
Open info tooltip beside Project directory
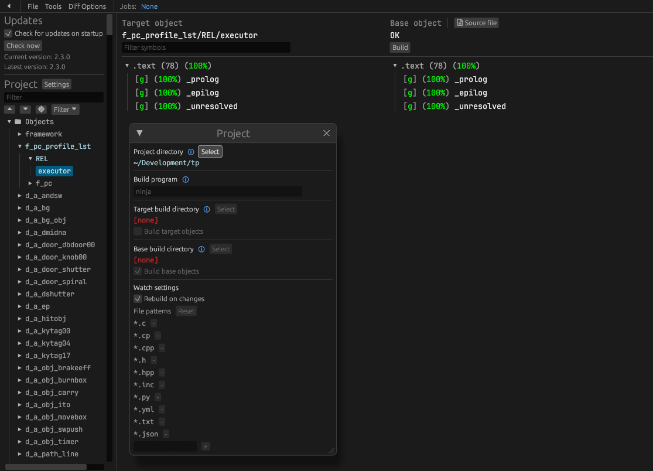(191, 152)
